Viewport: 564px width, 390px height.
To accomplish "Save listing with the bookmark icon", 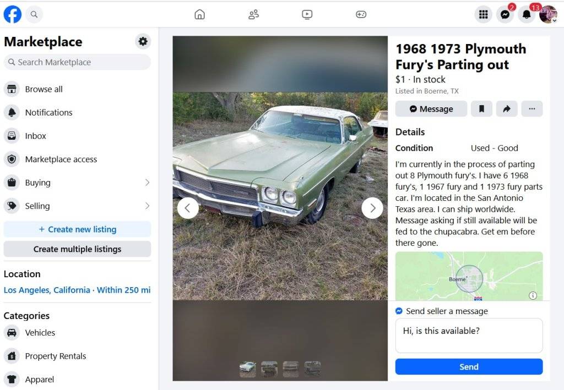I will [x=481, y=109].
